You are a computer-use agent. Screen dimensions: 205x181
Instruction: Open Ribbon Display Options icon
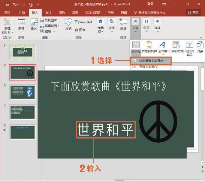coord(164,4)
